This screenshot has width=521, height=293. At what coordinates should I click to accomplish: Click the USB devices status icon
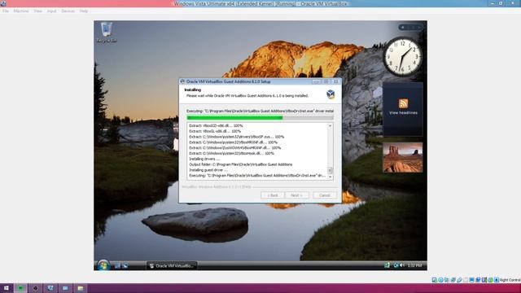tap(459, 280)
